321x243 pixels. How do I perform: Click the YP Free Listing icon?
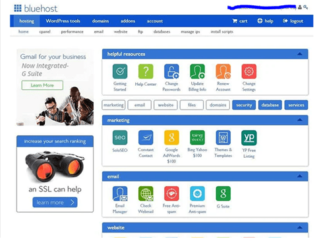point(249,138)
